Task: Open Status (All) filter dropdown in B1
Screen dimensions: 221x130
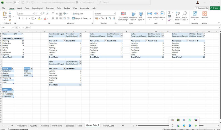Action: (23, 34)
